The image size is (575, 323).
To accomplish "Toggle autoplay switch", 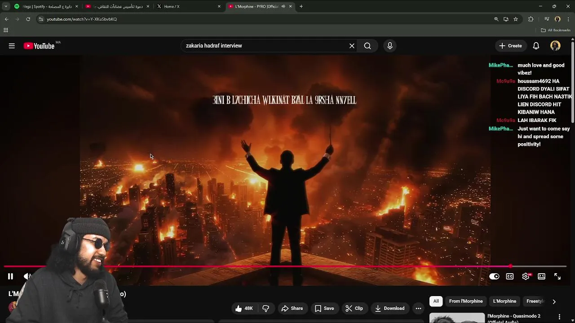I will (x=494, y=276).
